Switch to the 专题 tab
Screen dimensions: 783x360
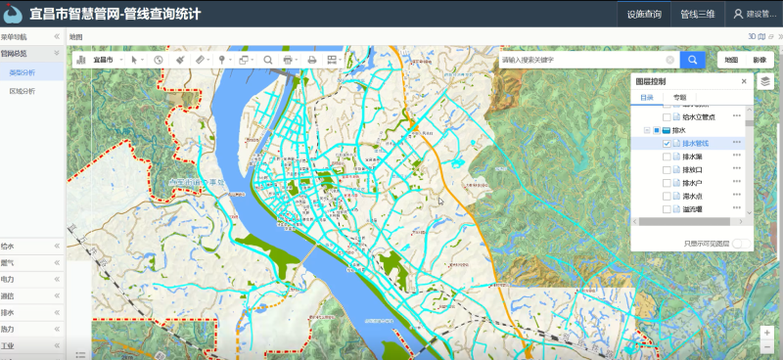pyautogui.click(x=679, y=98)
